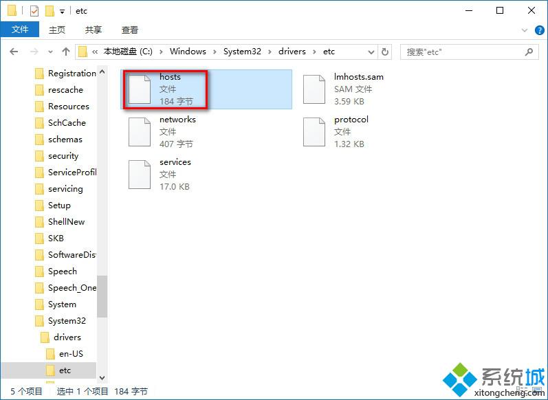Select the hosts file icon
This screenshot has height=400, width=548.
tap(140, 89)
